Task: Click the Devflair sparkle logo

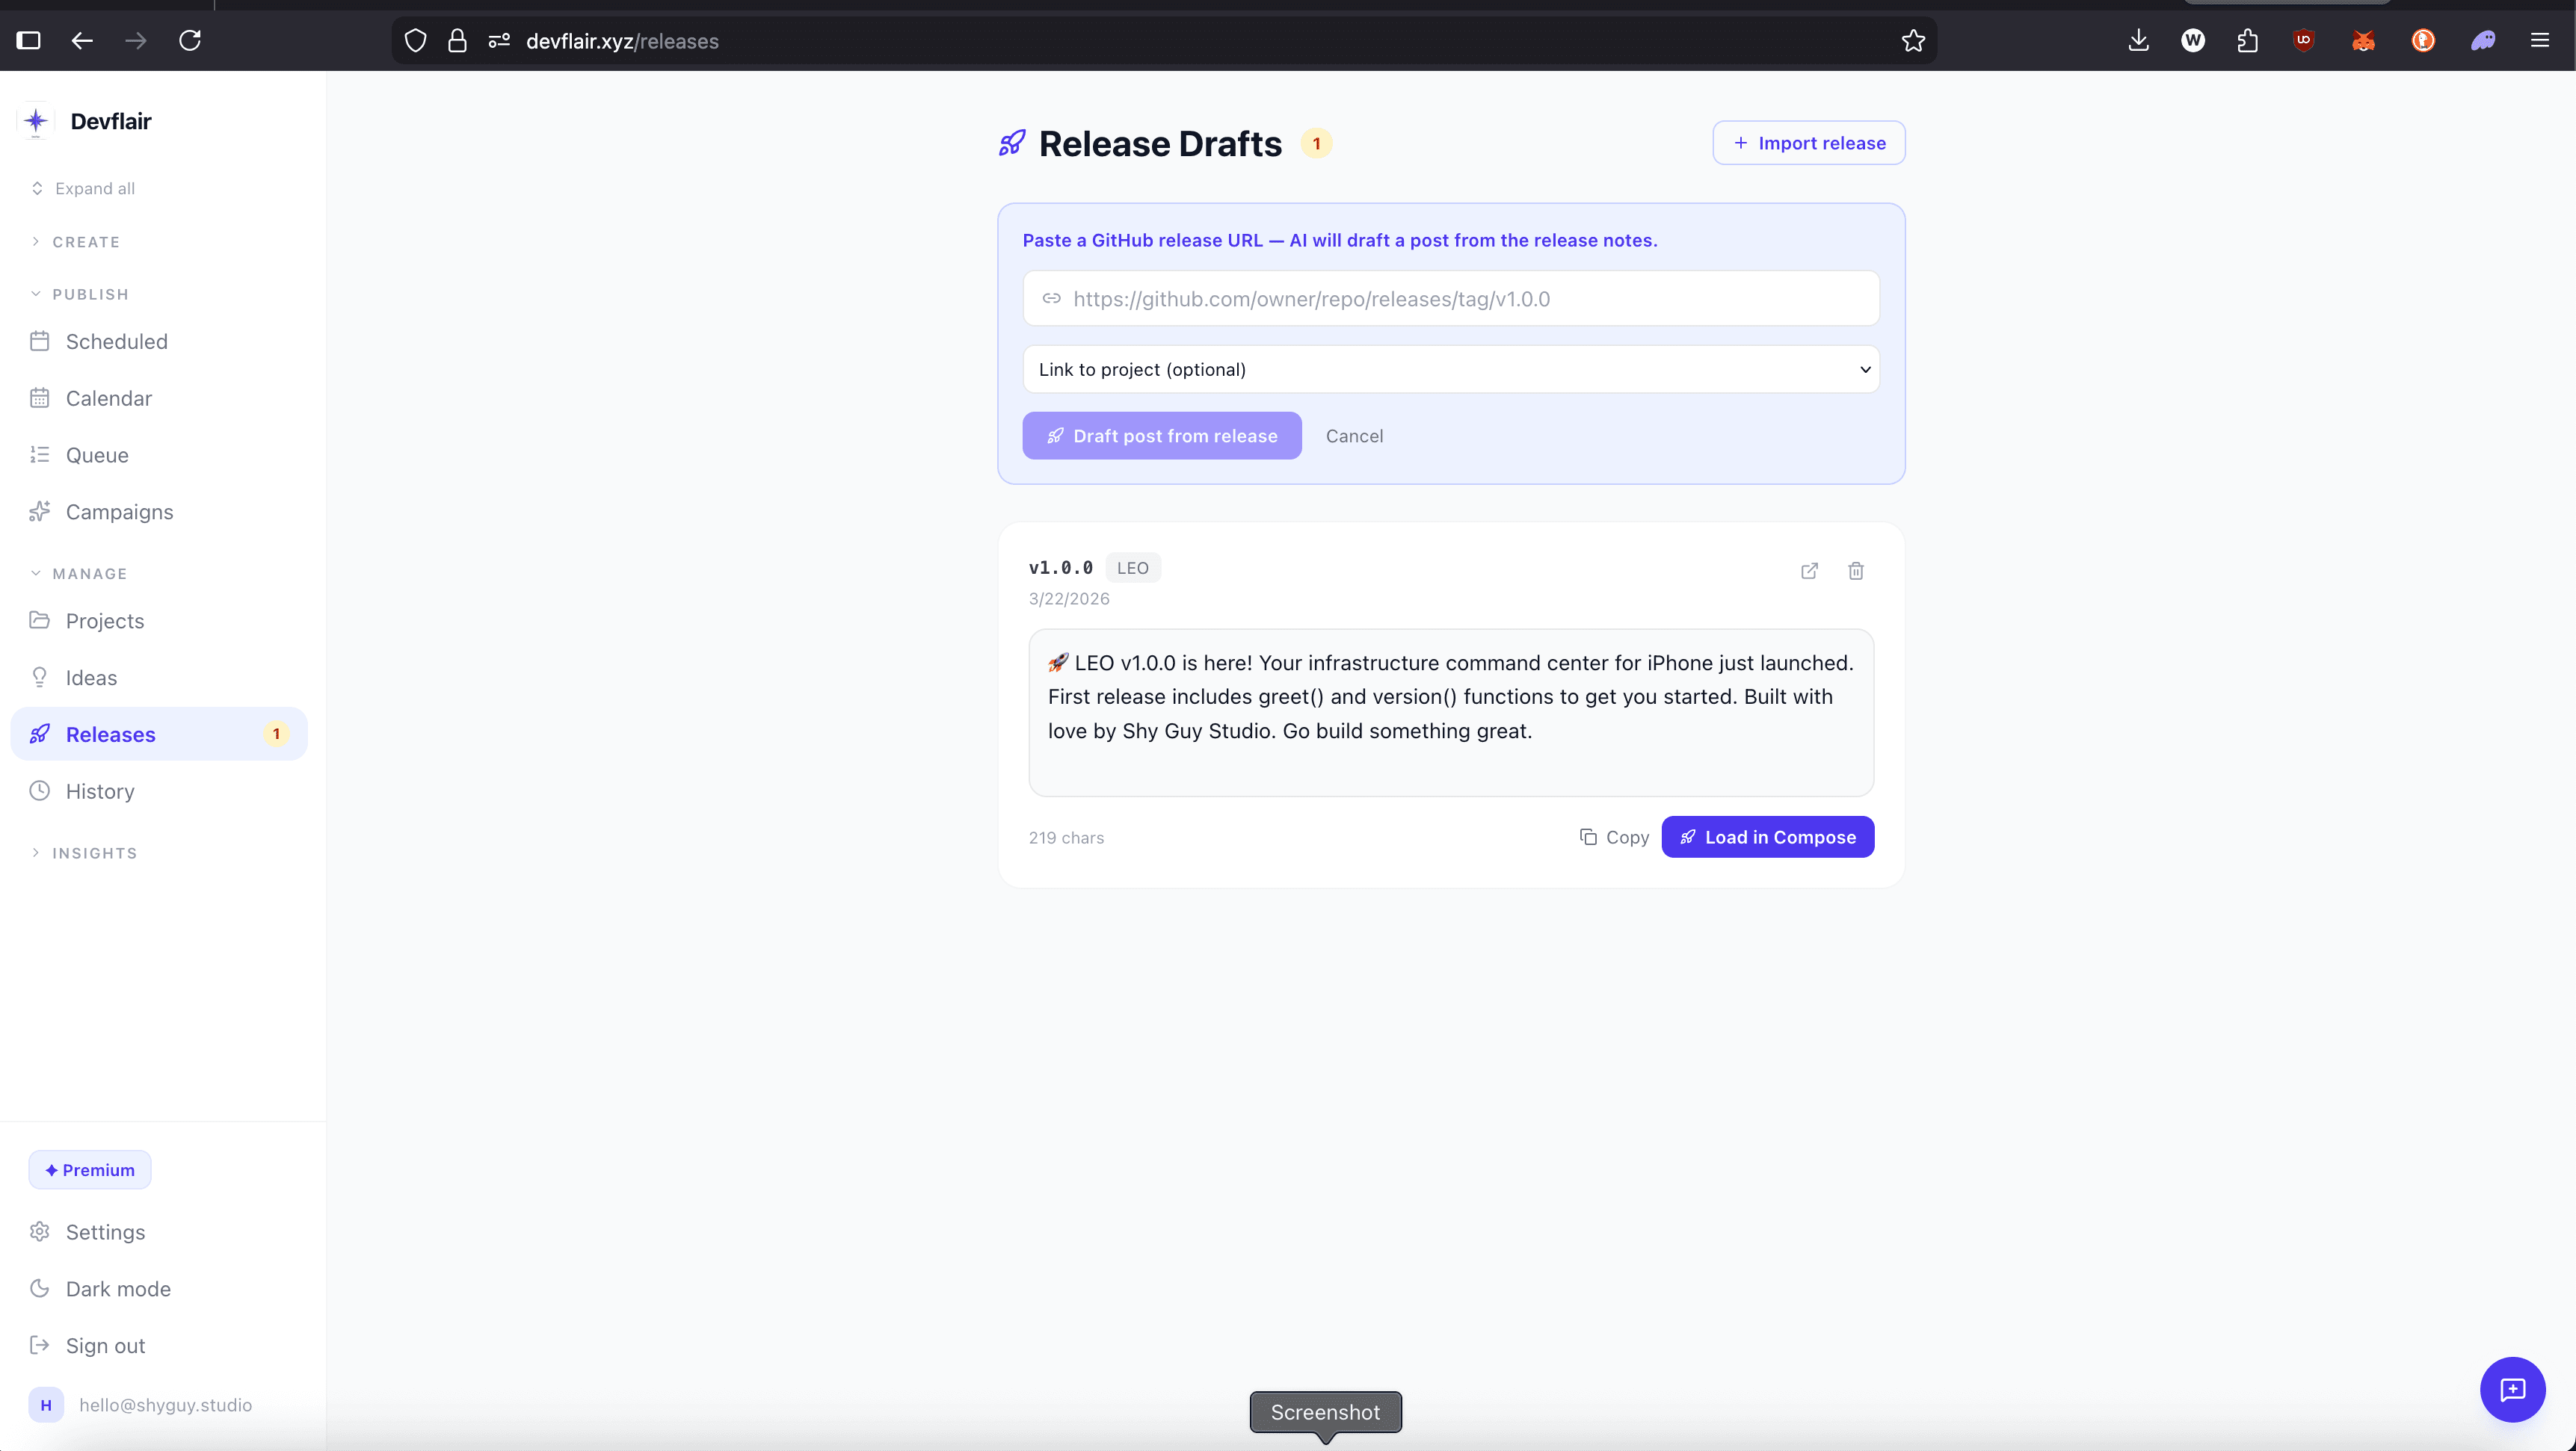Action: [36, 121]
